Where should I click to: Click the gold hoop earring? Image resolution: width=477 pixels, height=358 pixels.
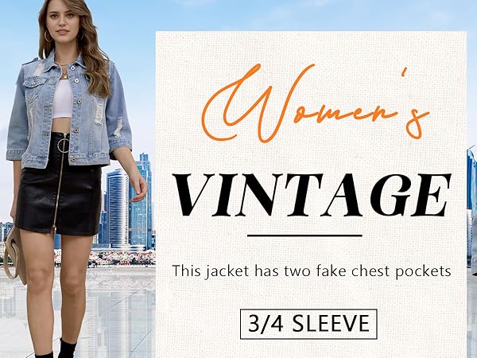point(48,37)
